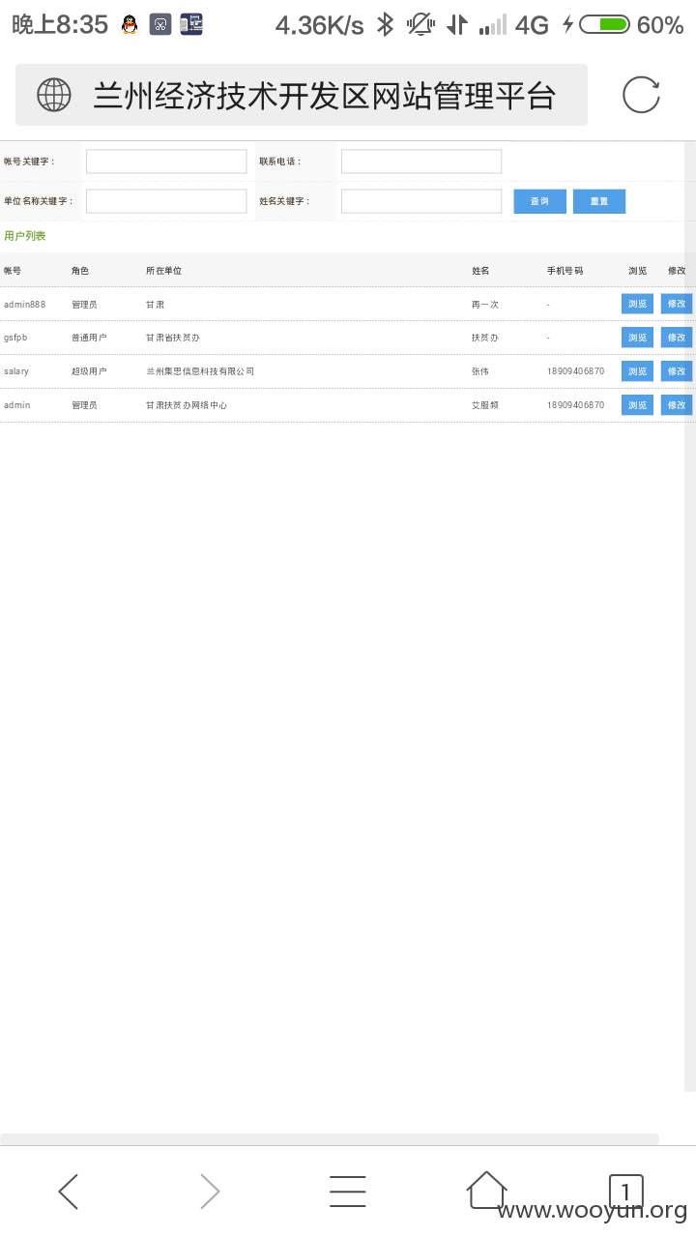Image resolution: width=696 pixels, height=1238 pixels.
Task: Click 修改 button for admin row
Action: click(677, 405)
